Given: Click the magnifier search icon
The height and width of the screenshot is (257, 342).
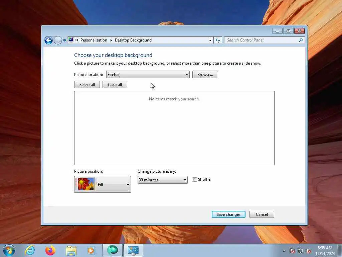Looking at the screenshot, I should 301,40.
